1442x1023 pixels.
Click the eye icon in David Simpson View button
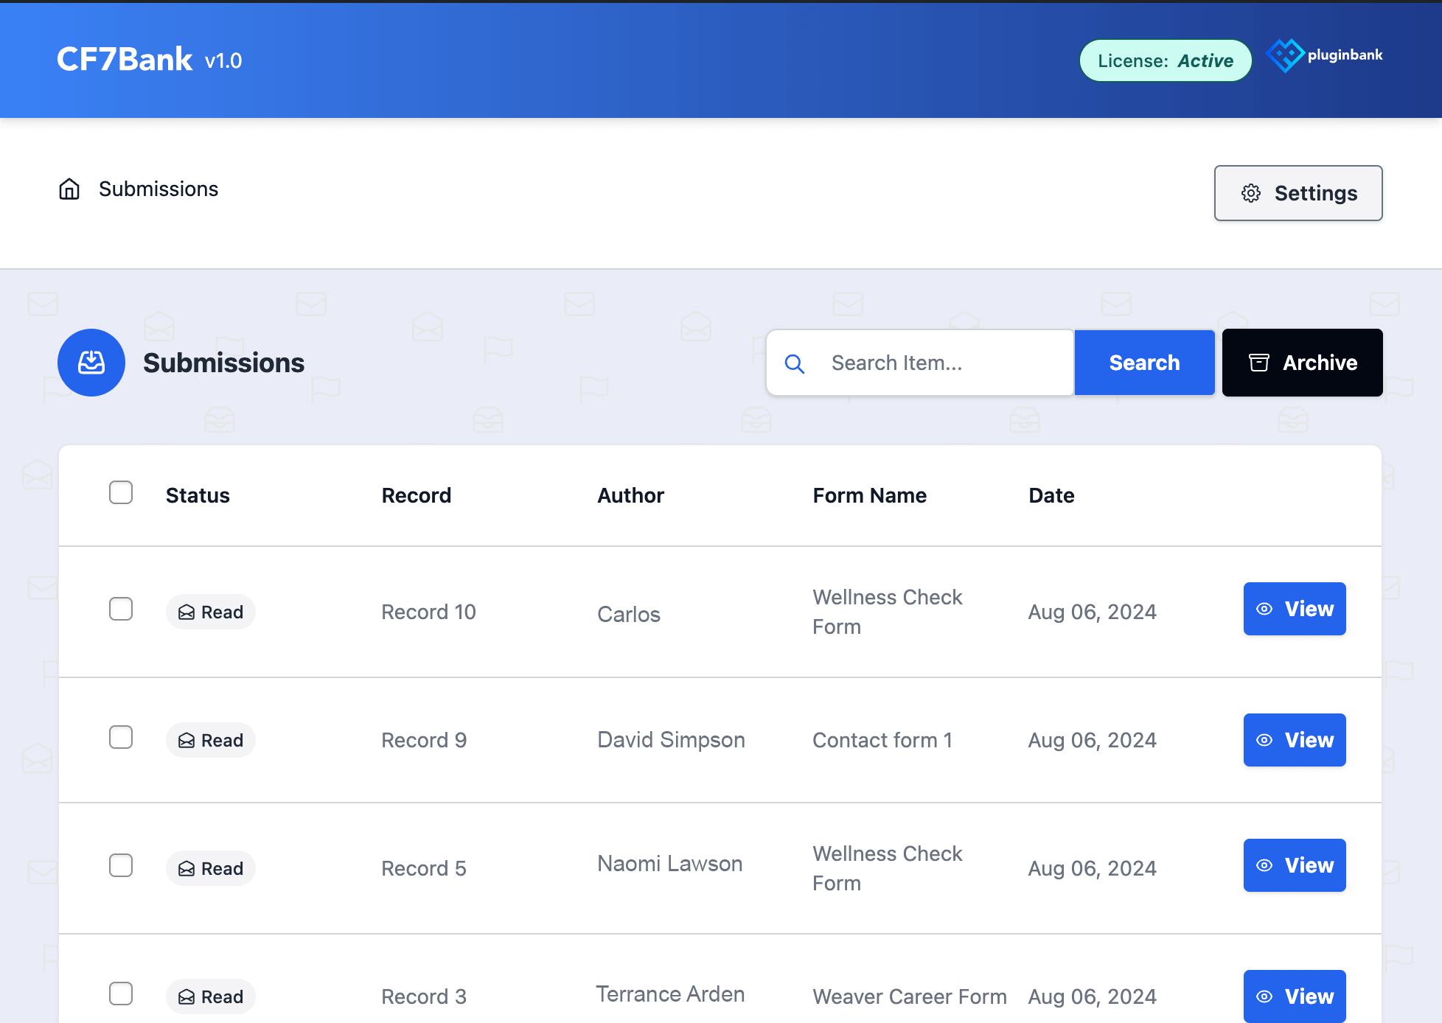coord(1264,740)
